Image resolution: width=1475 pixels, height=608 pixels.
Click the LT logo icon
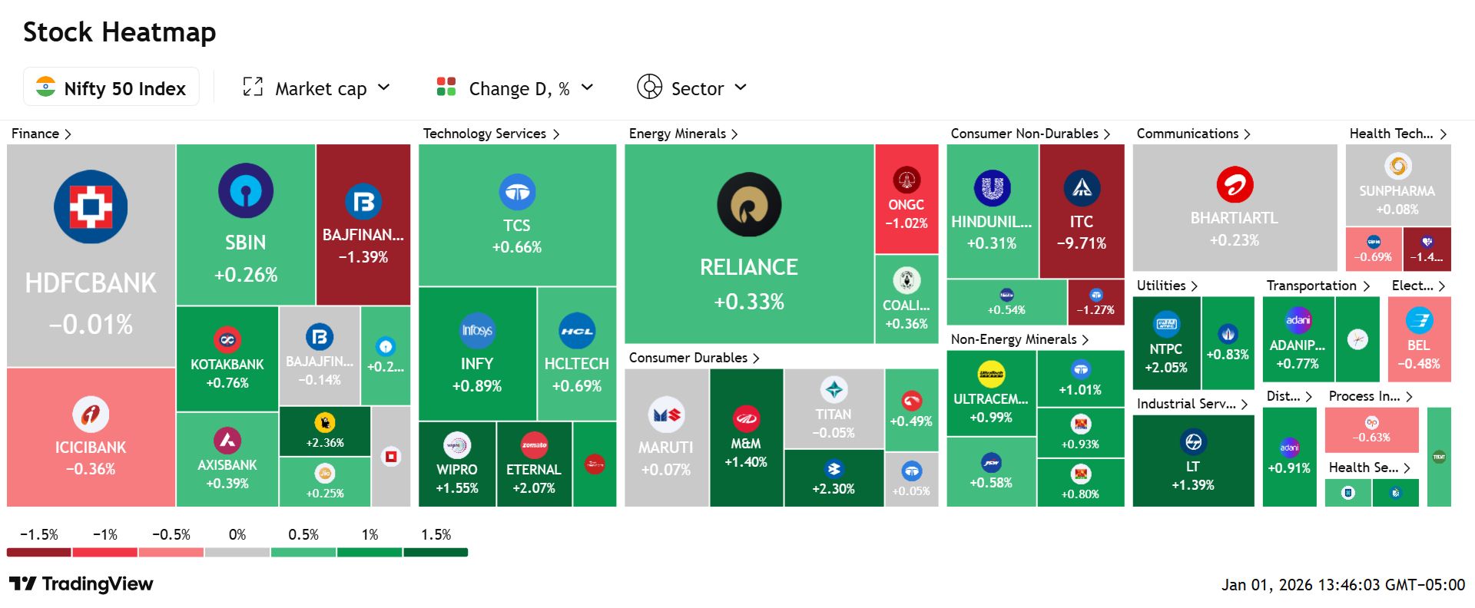pyautogui.click(x=1193, y=442)
